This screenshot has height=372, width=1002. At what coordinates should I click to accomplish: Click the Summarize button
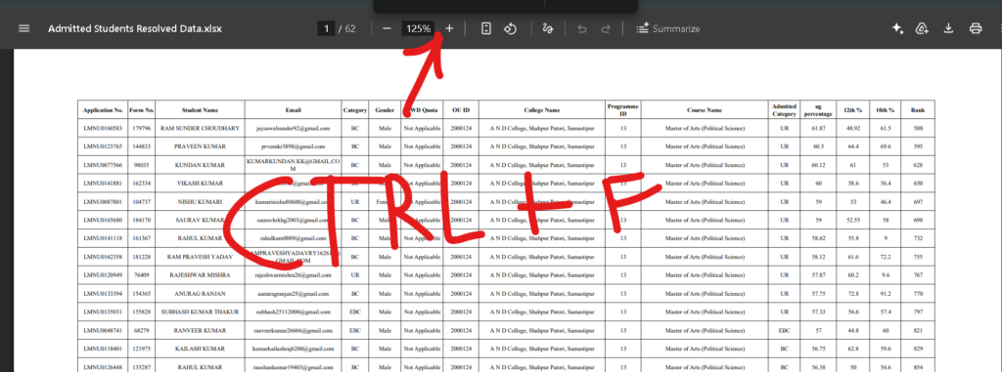[x=667, y=28]
